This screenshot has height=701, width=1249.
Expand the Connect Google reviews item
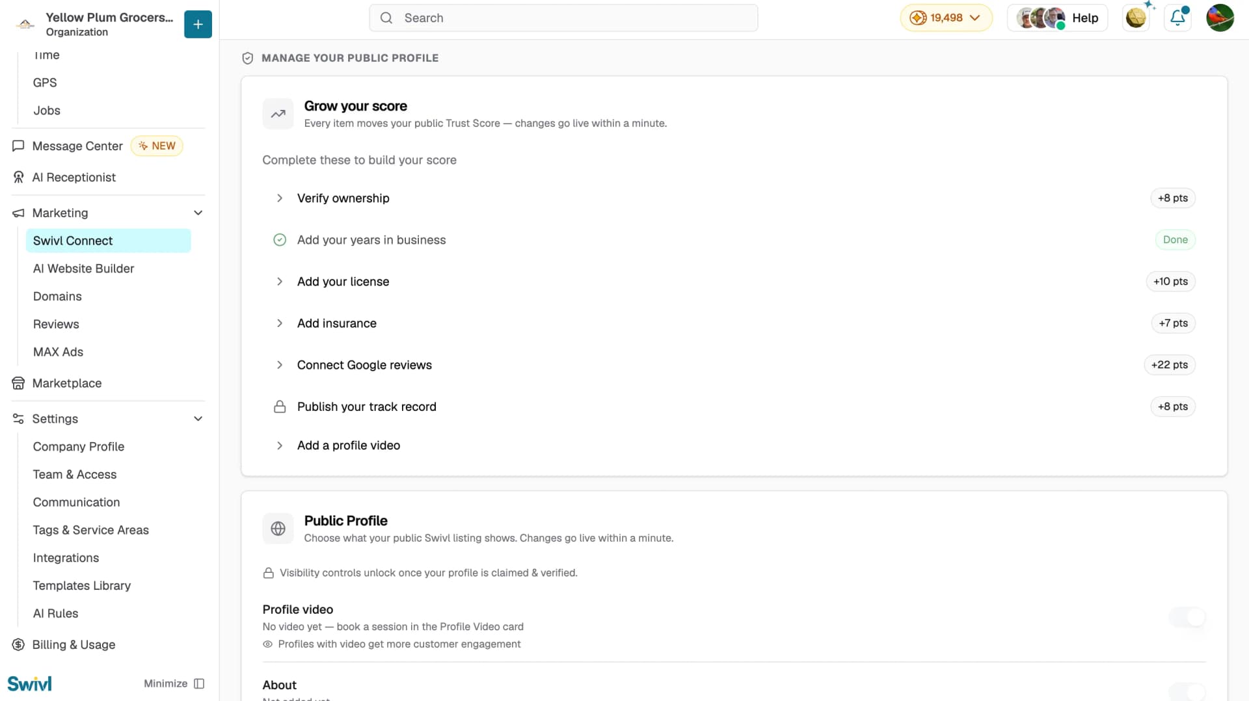[280, 365]
